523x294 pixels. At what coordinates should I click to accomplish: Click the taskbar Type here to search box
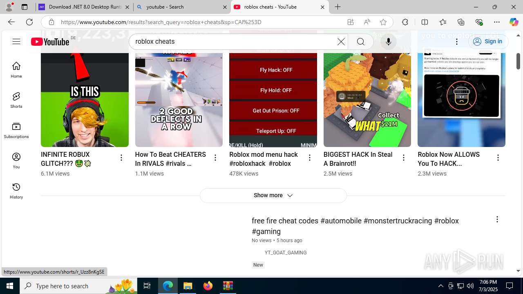point(79,286)
